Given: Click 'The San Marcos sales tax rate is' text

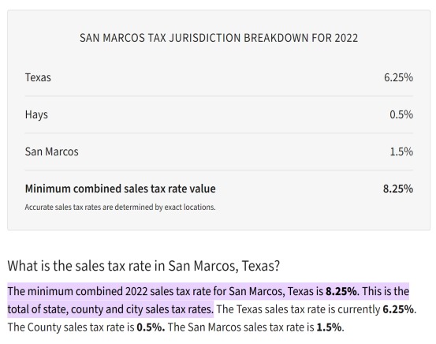Looking at the screenshot, I should coord(240,327).
